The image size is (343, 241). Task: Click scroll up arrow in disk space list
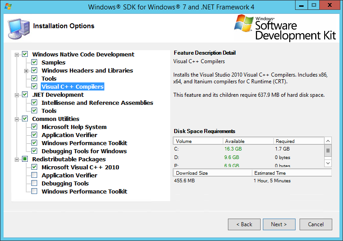[x=328, y=141]
